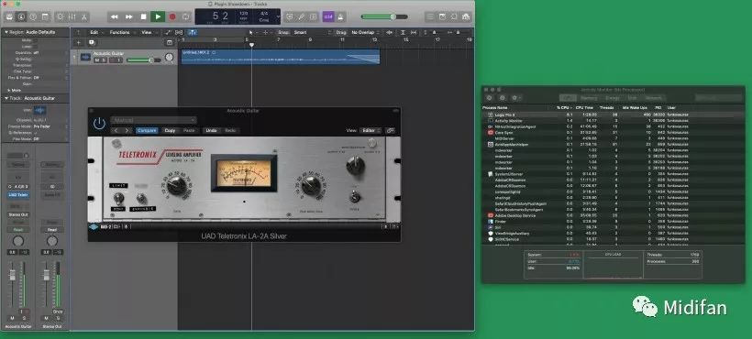Solo the Acoustic Guitar track header

(x=104, y=60)
